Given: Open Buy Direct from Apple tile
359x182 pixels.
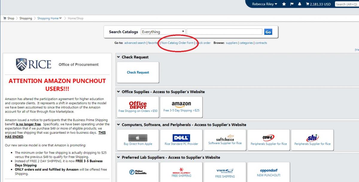Looking at the screenshot, I should (138, 140).
